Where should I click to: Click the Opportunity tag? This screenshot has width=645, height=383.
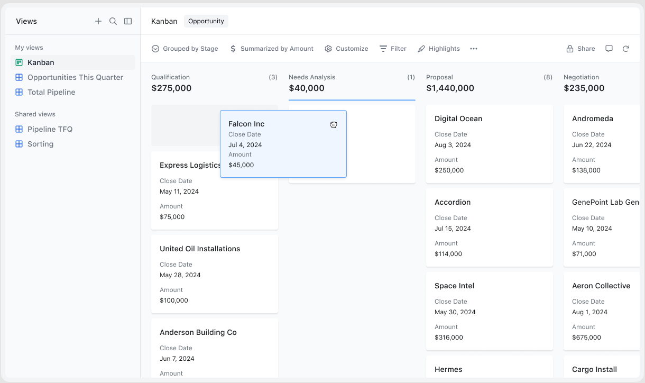coord(206,21)
